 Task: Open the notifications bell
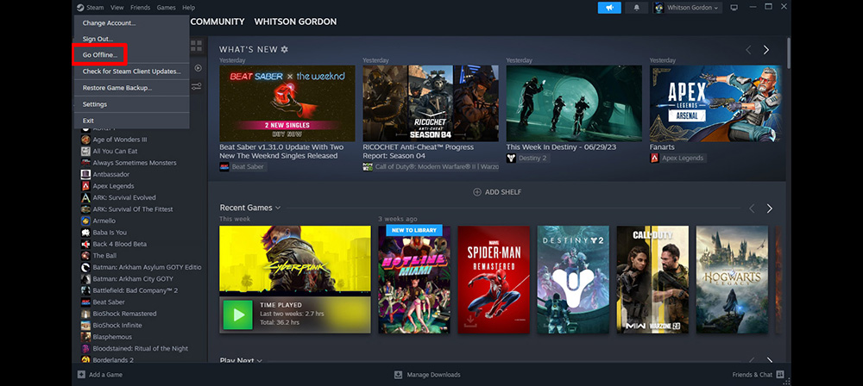coord(636,8)
